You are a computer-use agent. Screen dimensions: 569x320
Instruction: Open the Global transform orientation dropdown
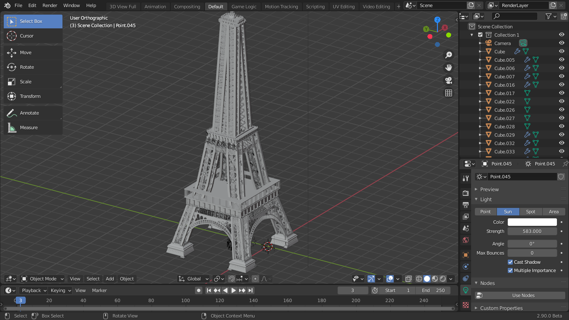coord(194,279)
